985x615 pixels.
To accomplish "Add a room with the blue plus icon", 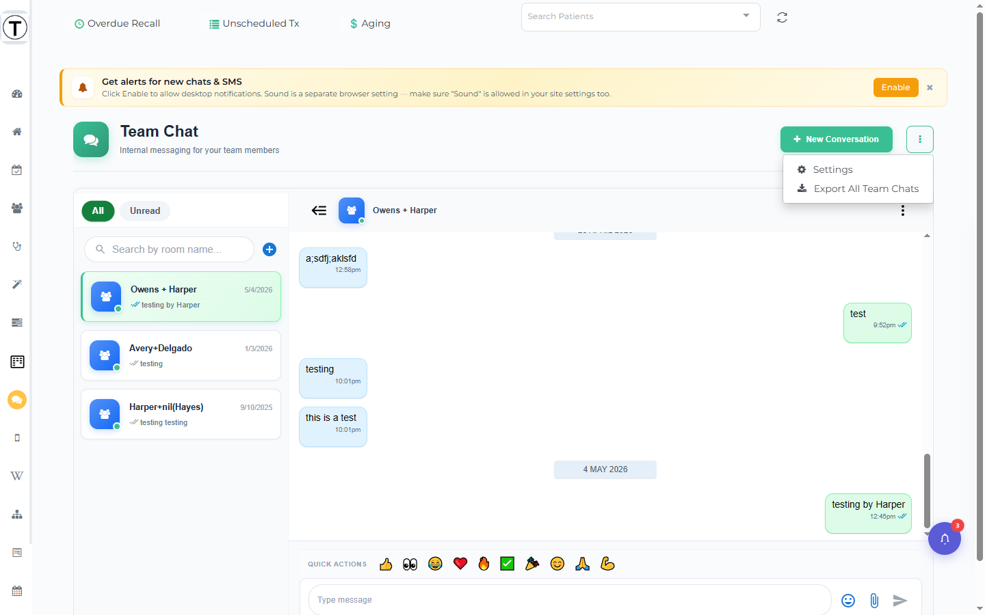I will tap(270, 249).
